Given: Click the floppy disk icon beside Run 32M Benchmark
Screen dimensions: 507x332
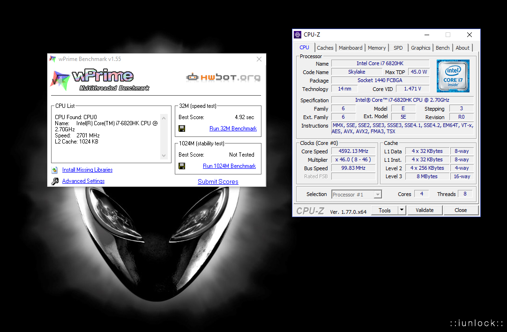Looking at the screenshot, I should coord(182,128).
